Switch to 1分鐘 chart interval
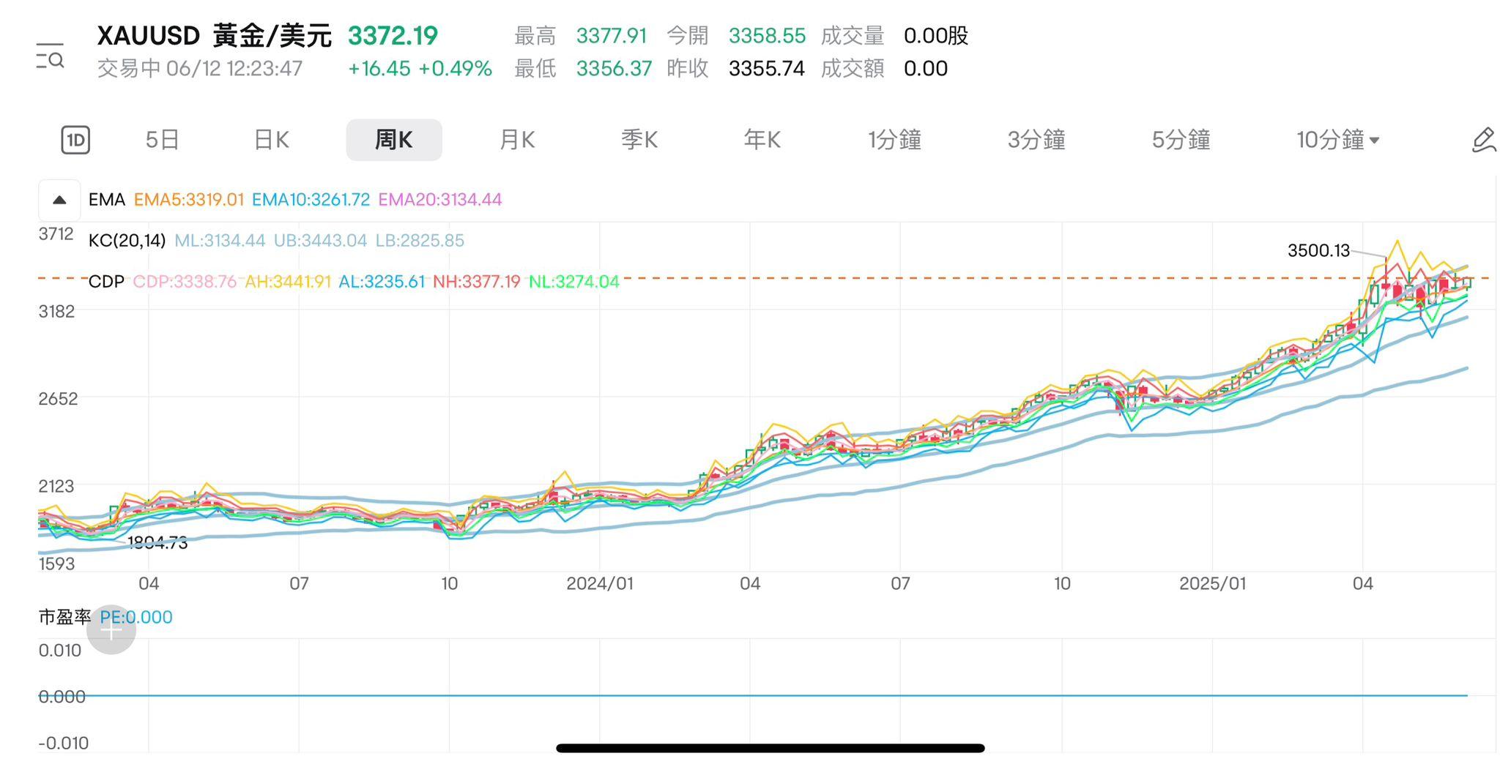The image size is (1500, 767). pos(894,140)
